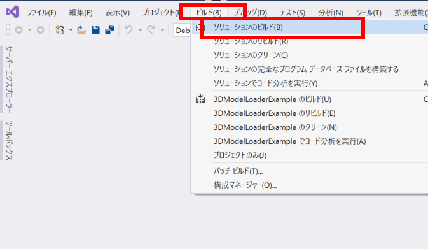Open file with the folder icon
This screenshot has width=428, height=249.
pyautogui.click(x=81, y=30)
